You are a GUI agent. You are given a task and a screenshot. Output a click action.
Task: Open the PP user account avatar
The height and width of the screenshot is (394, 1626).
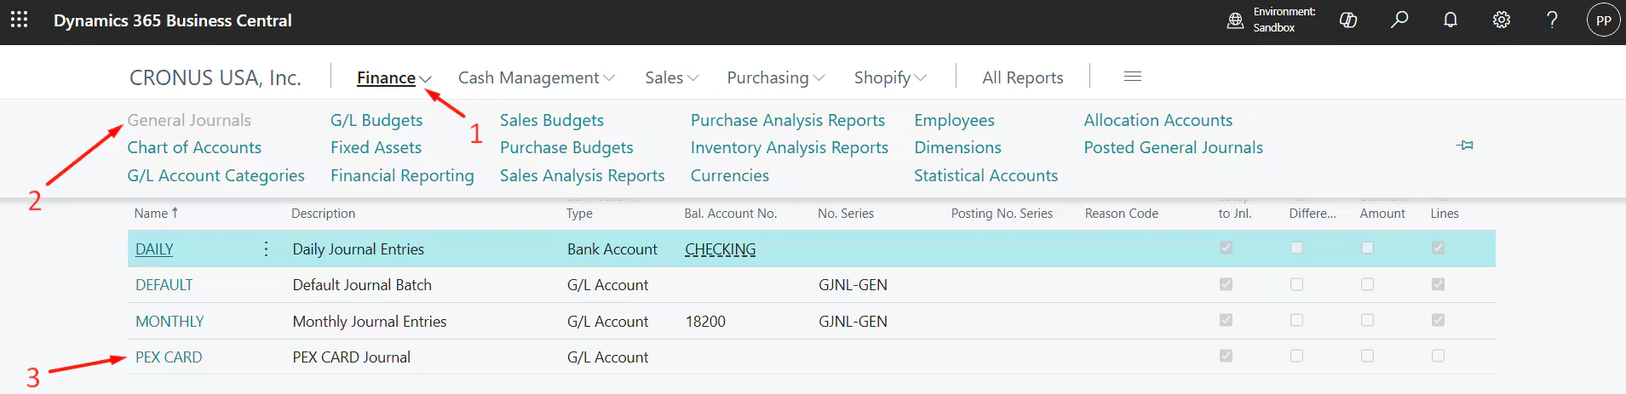coord(1604,20)
